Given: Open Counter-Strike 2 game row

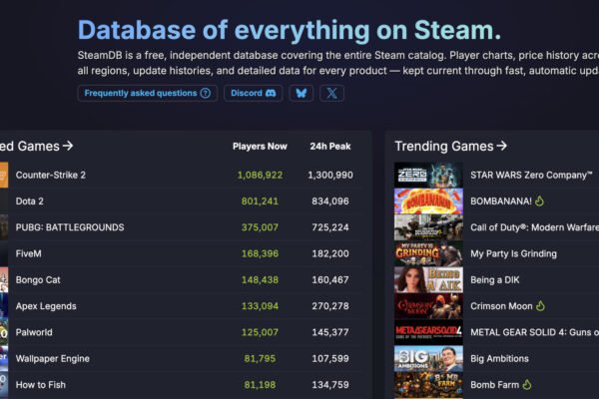Looking at the screenshot, I should (180, 175).
